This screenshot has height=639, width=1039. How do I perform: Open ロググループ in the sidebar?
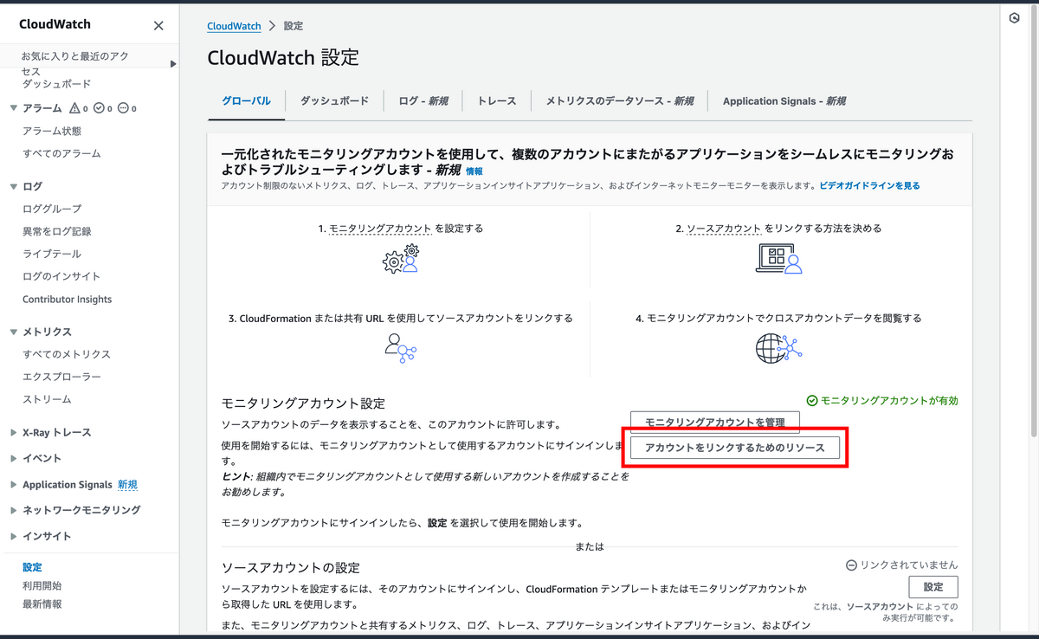[x=52, y=209]
